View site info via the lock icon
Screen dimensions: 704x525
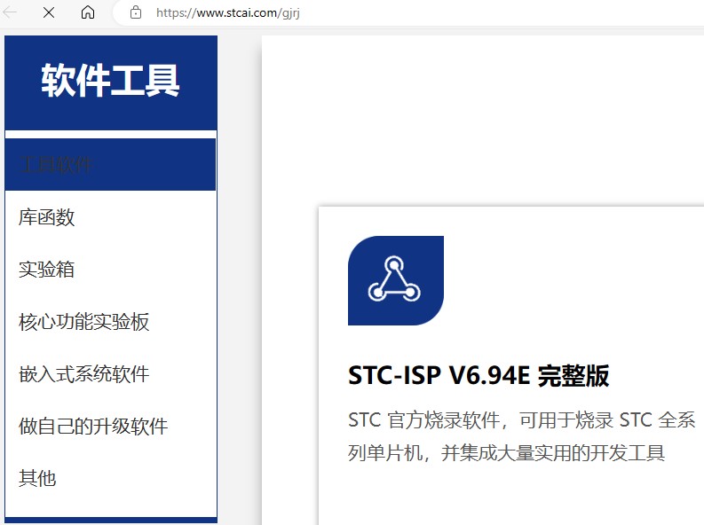click(136, 12)
